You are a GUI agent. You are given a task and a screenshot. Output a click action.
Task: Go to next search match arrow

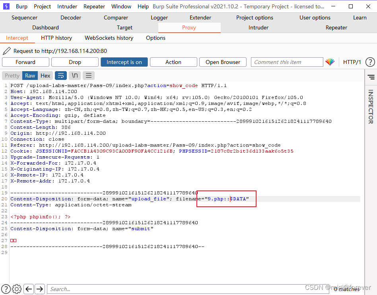point(40,289)
